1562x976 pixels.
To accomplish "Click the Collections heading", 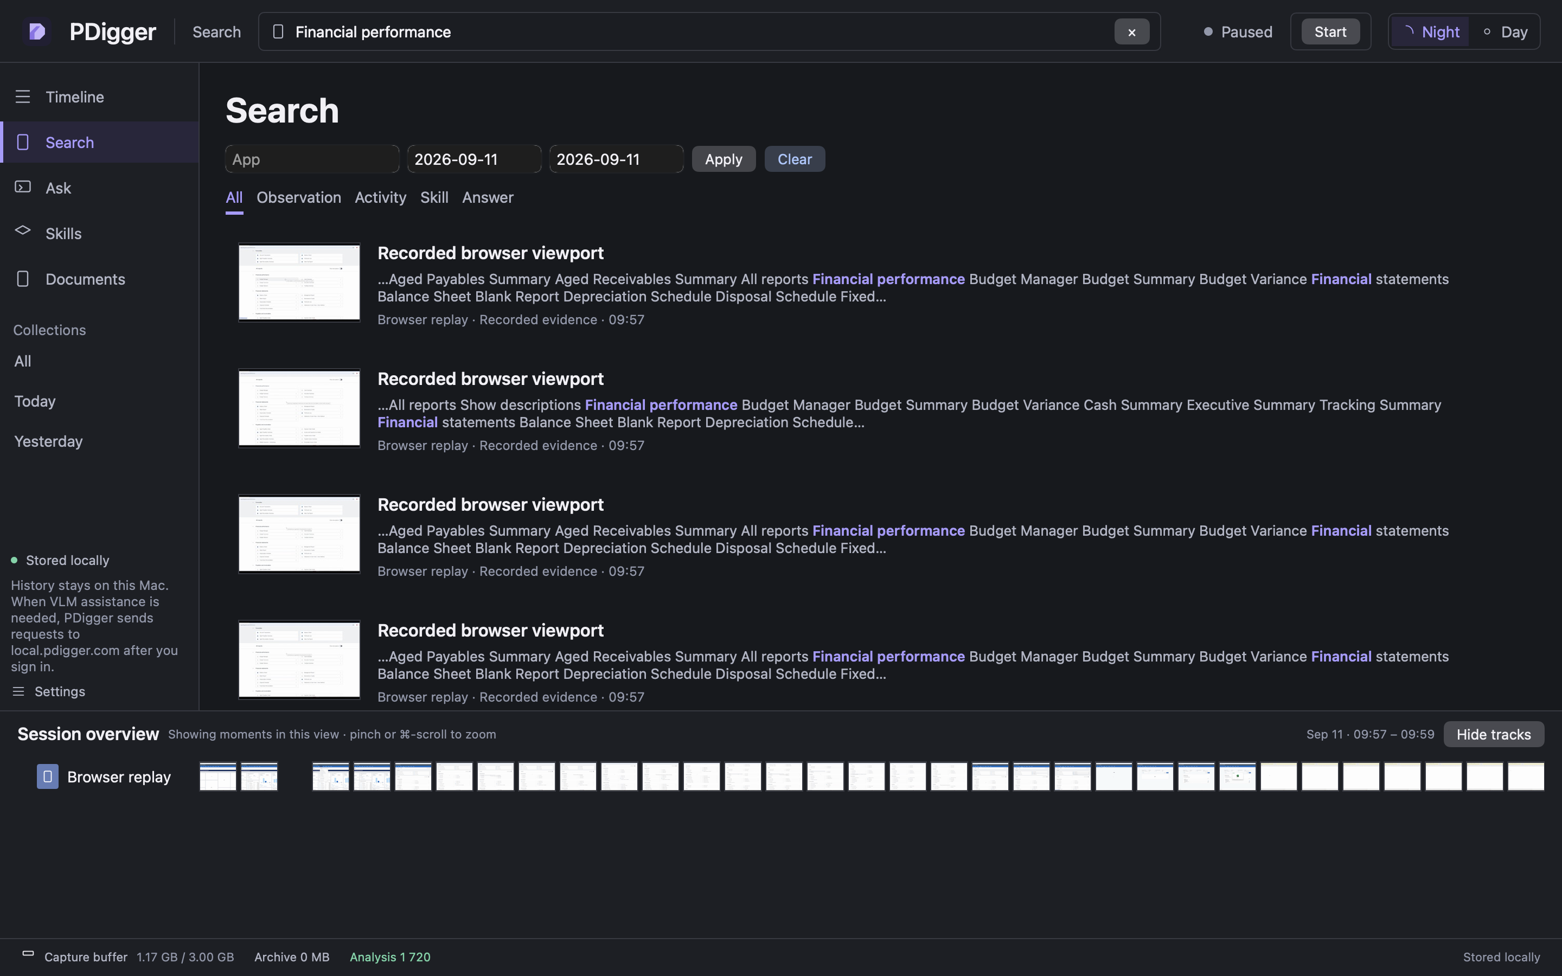I will coord(50,330).
